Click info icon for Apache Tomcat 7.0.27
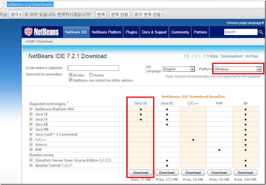266x185 pixels. click(31, 165)
